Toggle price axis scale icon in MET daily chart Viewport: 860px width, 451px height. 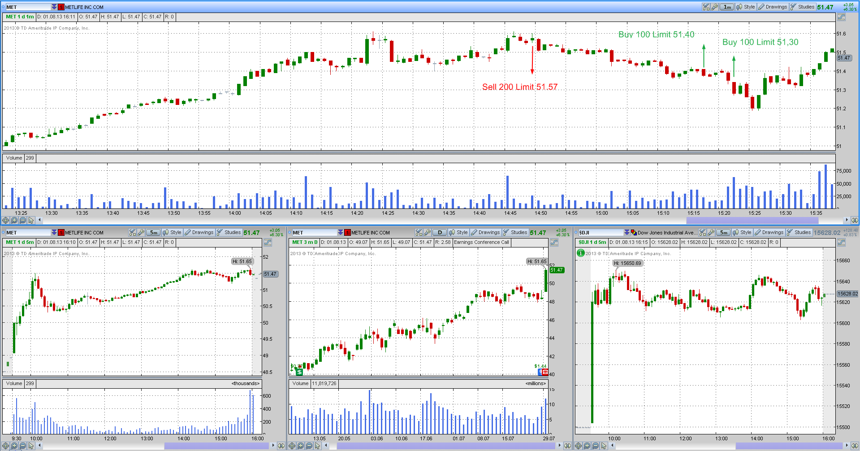pyautogui.click(x=554, y=243)
